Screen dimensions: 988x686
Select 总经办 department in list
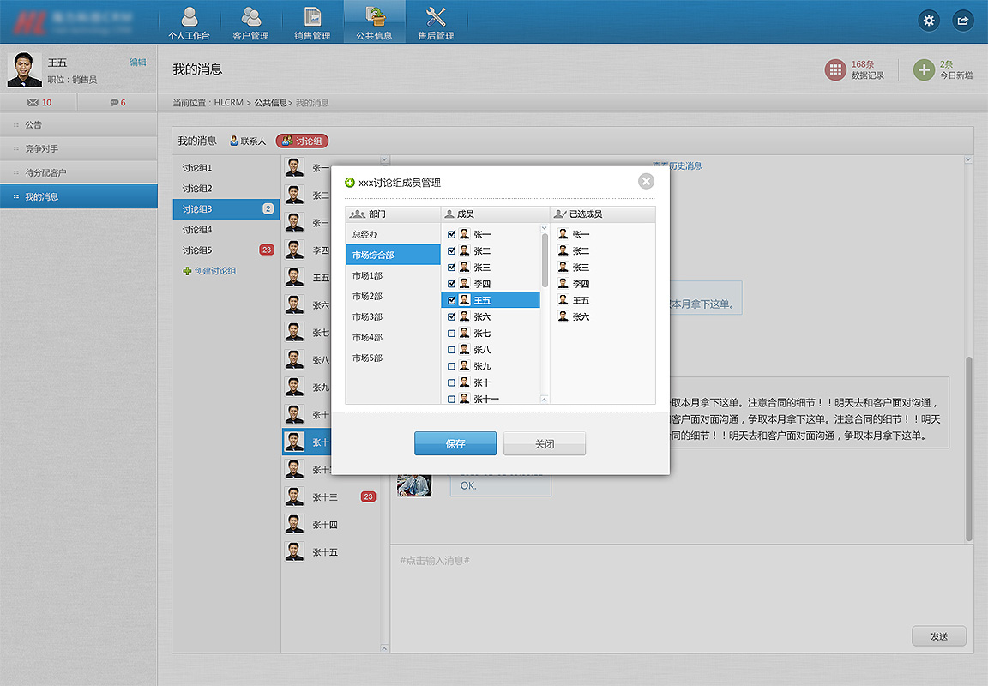pos(364,235)
